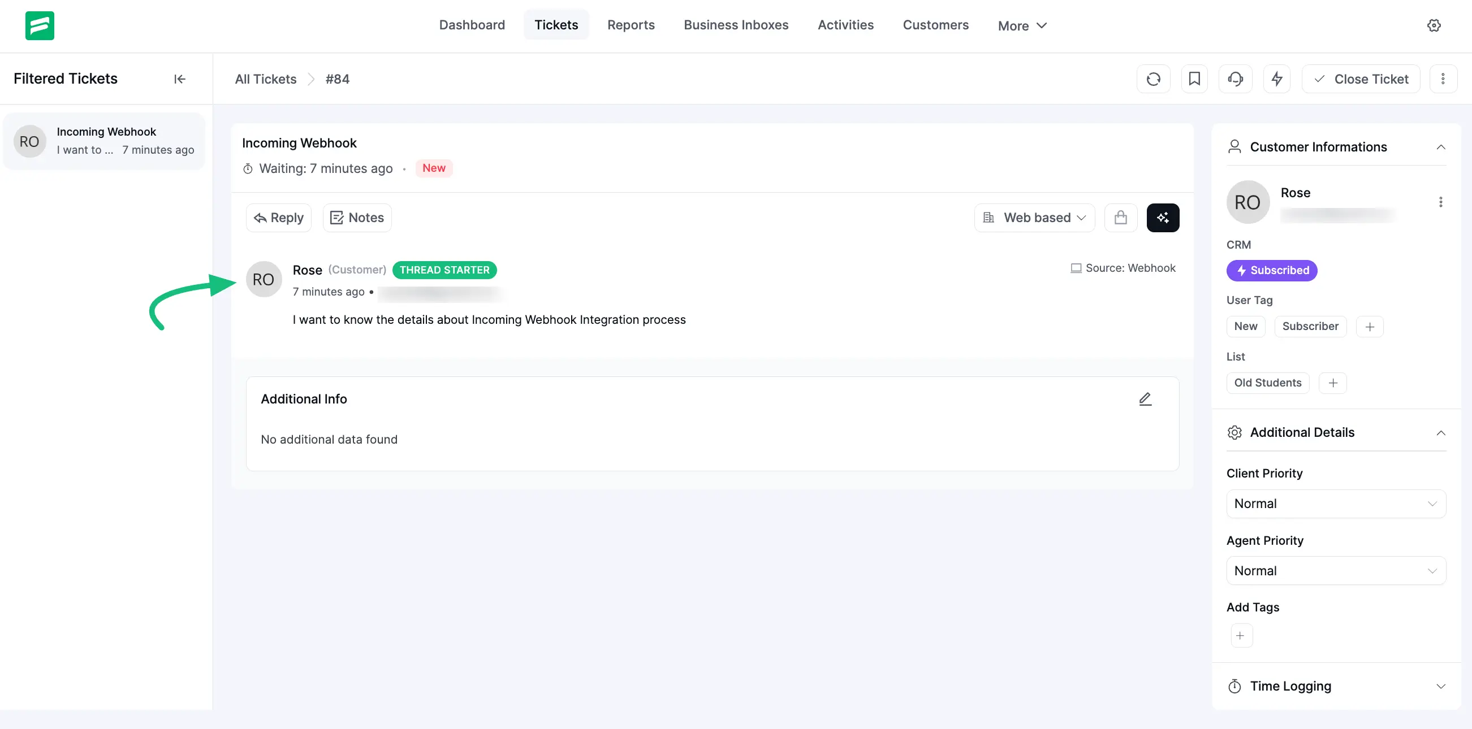1472x729 pixels.
Task: Click the Close Ticket button
Action: click(1361, 79)
